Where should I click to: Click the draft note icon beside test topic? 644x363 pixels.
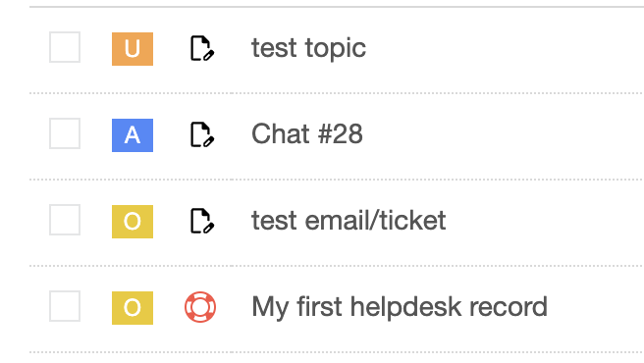tap(201, 48)
